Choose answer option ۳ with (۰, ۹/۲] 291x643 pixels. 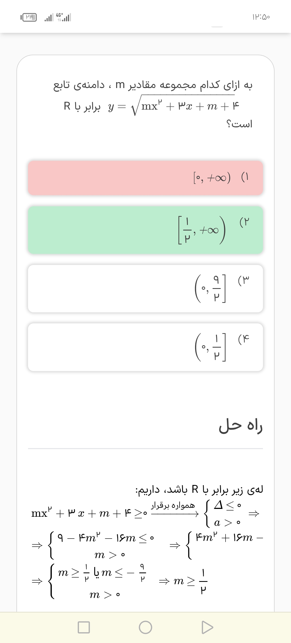pos(145,289)
